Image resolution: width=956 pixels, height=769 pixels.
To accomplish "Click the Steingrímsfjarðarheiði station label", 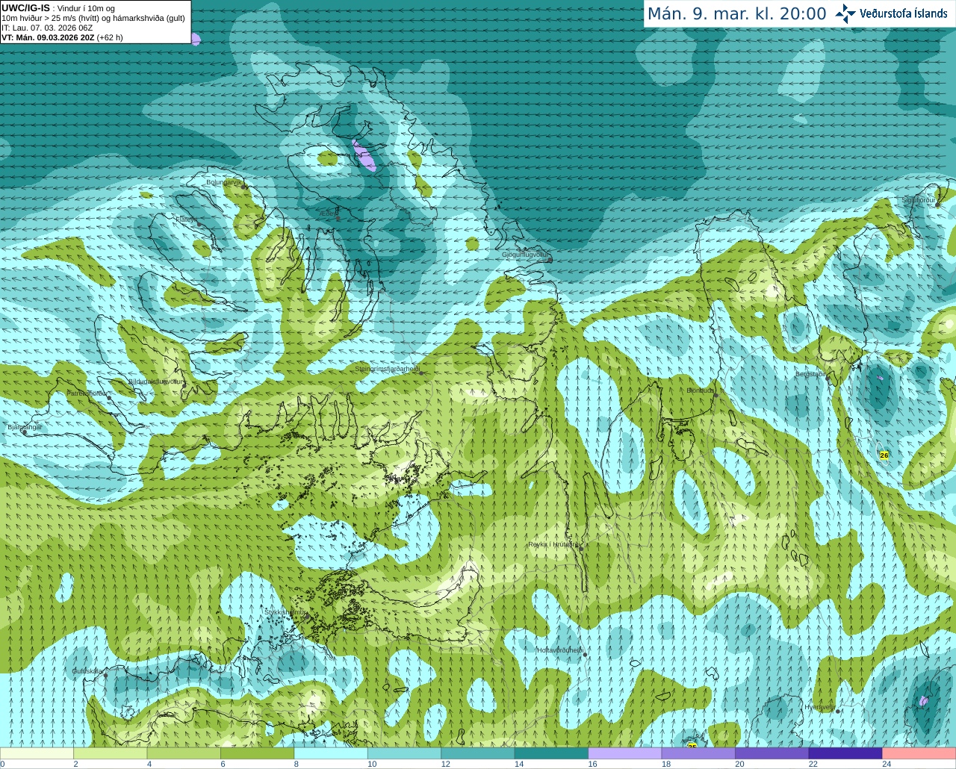I will [387, 369].
